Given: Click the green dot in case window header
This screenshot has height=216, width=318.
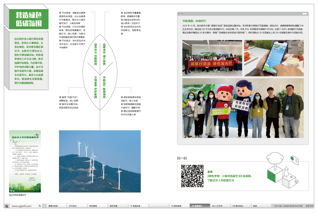Looking at the screenshot, I should tap(183, 14).
